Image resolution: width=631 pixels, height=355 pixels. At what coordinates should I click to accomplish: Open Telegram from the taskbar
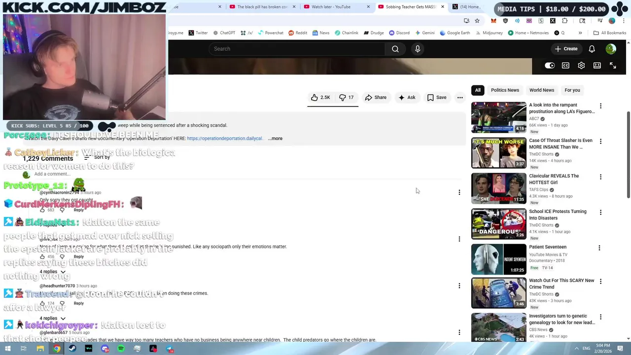click(170, 349)
